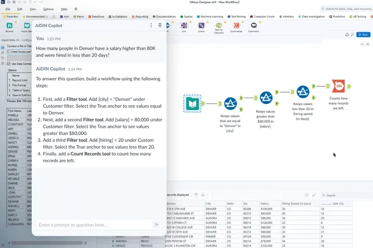Screen dimensions: 373x248
Task: Open the Parse tool category tab
Action: click(x=79, y=16)
